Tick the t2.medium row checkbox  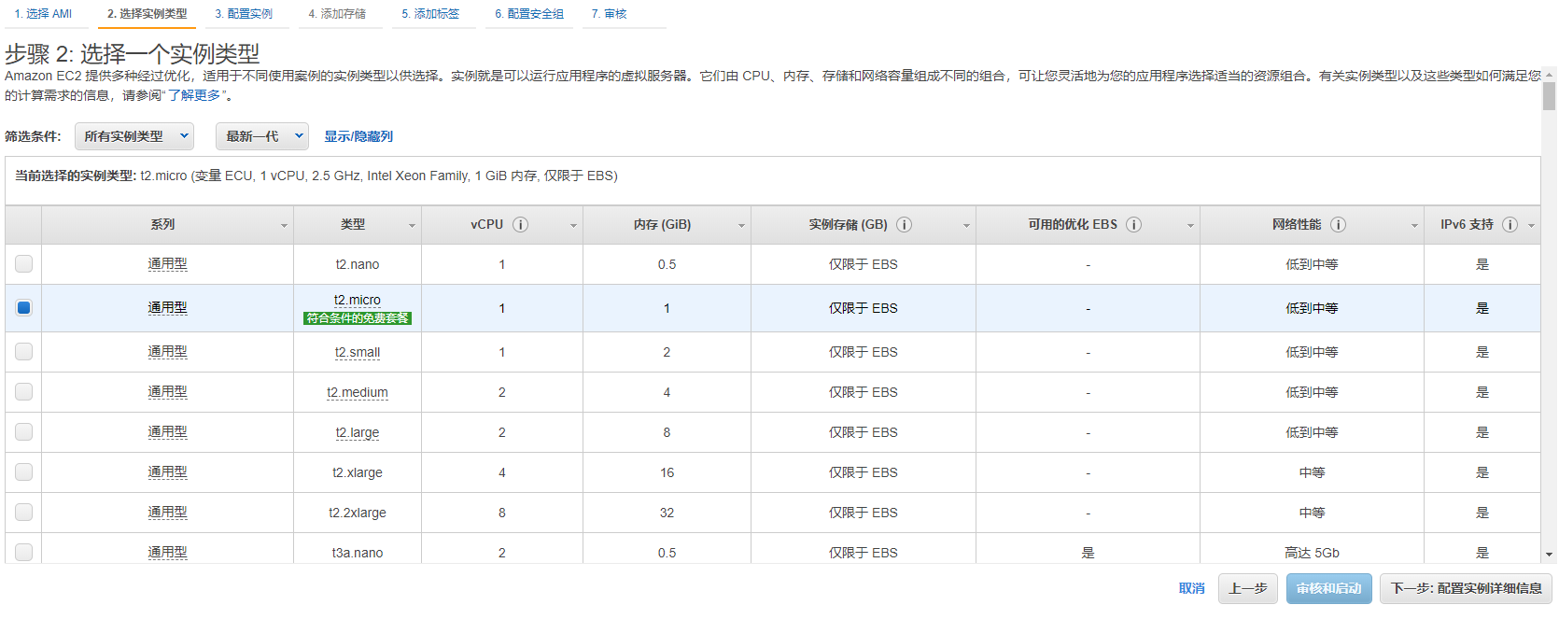click(23, 392)
